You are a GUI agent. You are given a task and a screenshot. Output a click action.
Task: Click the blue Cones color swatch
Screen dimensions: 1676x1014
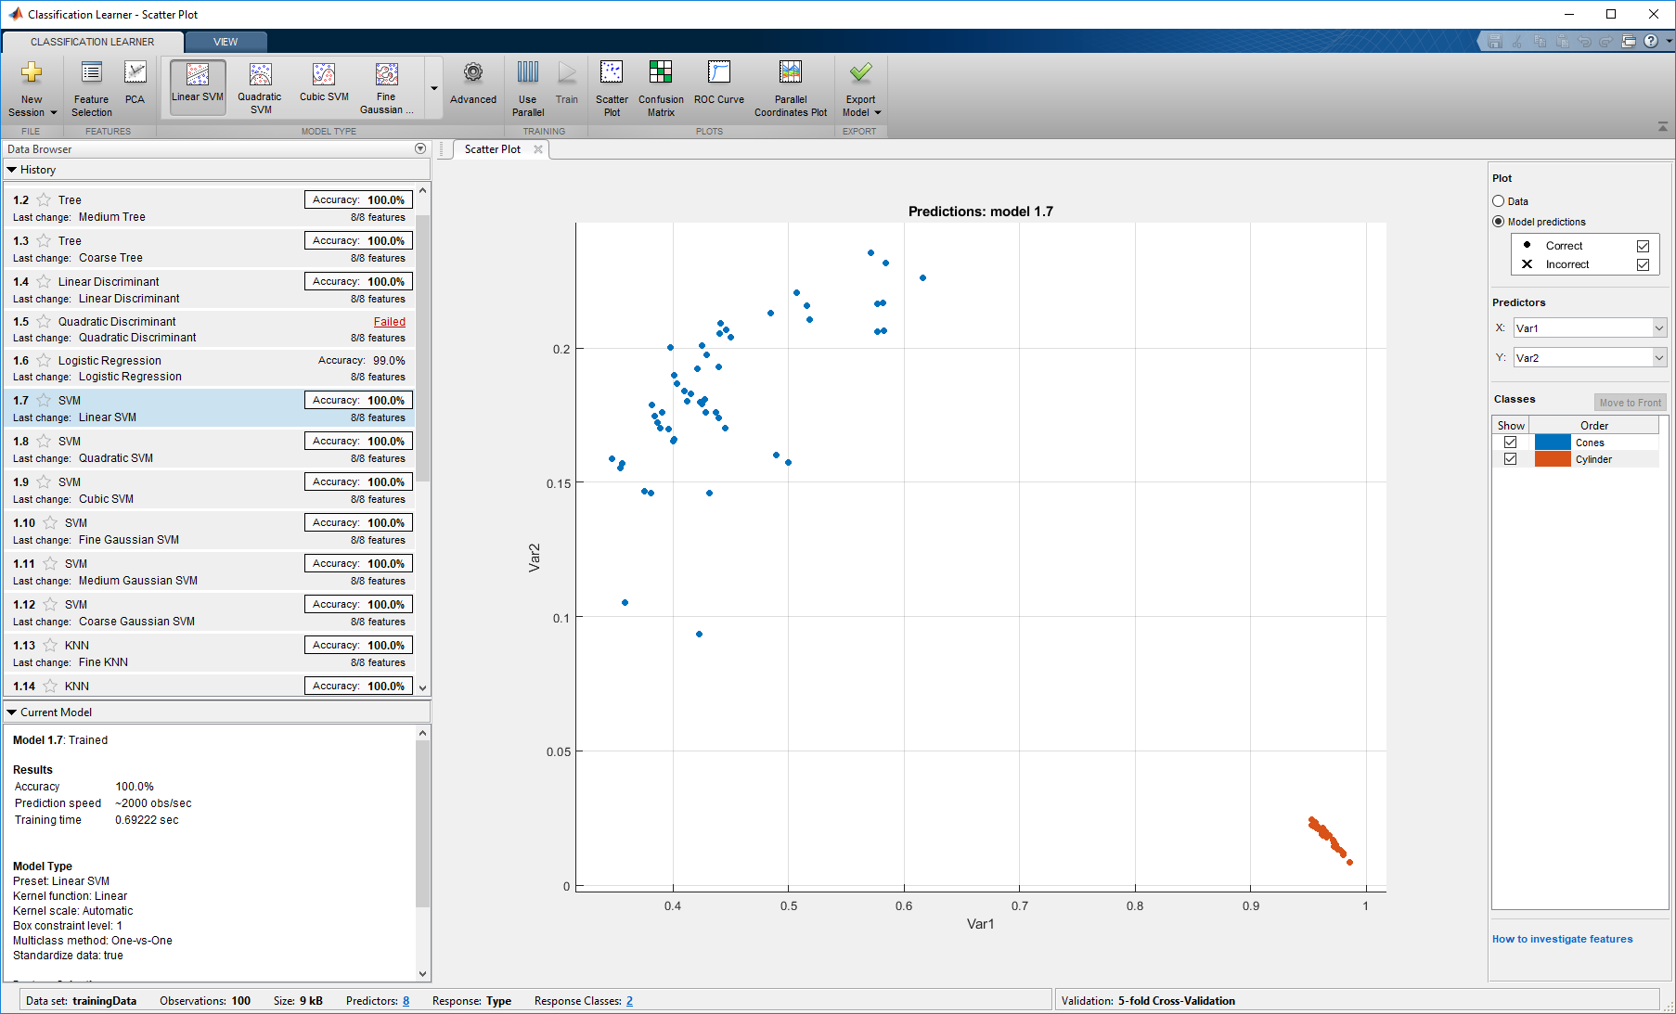(1553, 443)
